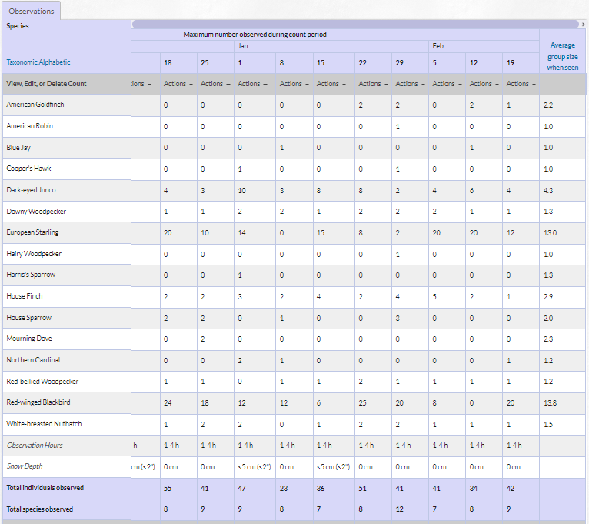Image resolution: width=589 pixels, height=524 pixels.
Task: Select the Downy Woodpecker species name
Action: (x=36, y=212)
